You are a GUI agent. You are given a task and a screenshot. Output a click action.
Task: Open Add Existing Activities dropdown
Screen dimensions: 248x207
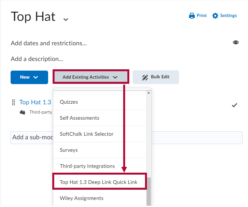(x=91, y=77)
